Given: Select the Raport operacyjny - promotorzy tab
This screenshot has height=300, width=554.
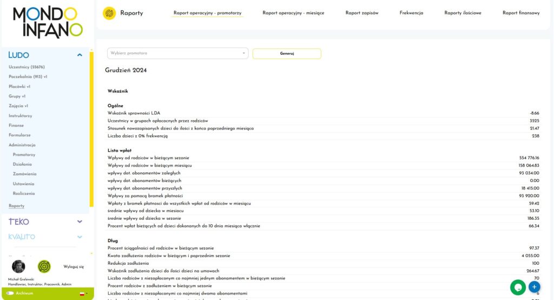Looking at the screenshot, I should click(x=207, y=13).
